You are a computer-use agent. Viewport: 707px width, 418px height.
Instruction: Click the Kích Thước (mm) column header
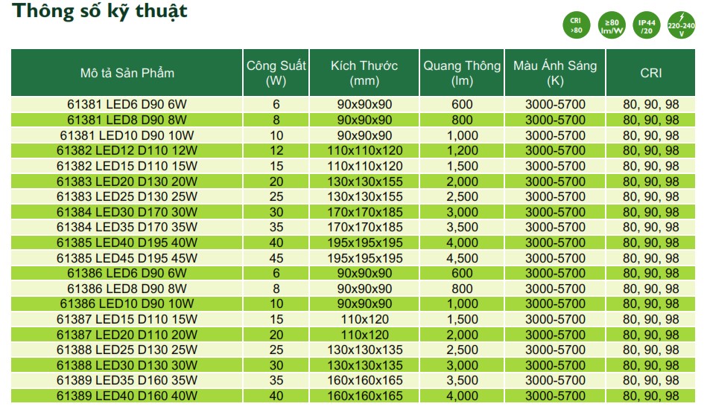coord(364,73)
